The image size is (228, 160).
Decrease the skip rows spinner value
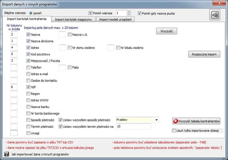pos(129,14)
